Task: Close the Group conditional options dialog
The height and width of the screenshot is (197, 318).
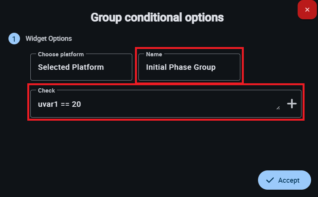Action: tap(307, 10)
